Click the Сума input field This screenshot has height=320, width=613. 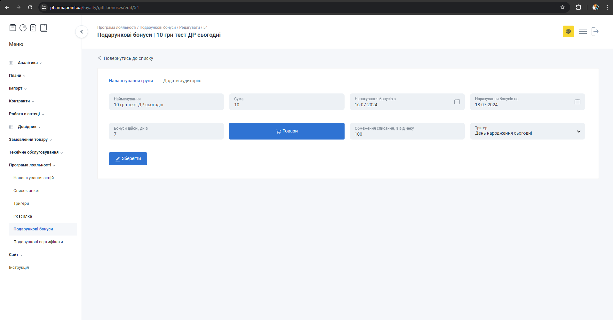pyautogui.click(x=287, y=102)
